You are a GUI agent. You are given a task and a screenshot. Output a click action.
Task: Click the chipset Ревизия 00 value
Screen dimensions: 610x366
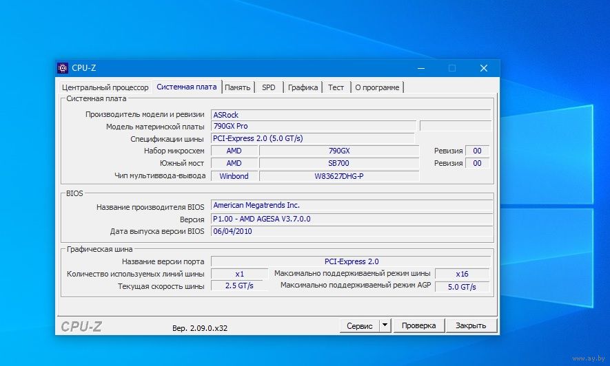pos(478,151)
